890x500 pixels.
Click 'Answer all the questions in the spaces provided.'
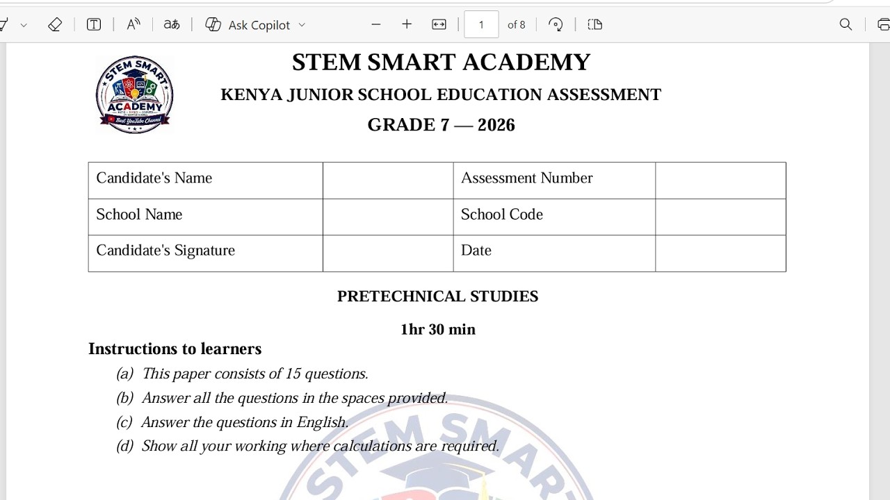pyautogui.click(x=295, y=398)
